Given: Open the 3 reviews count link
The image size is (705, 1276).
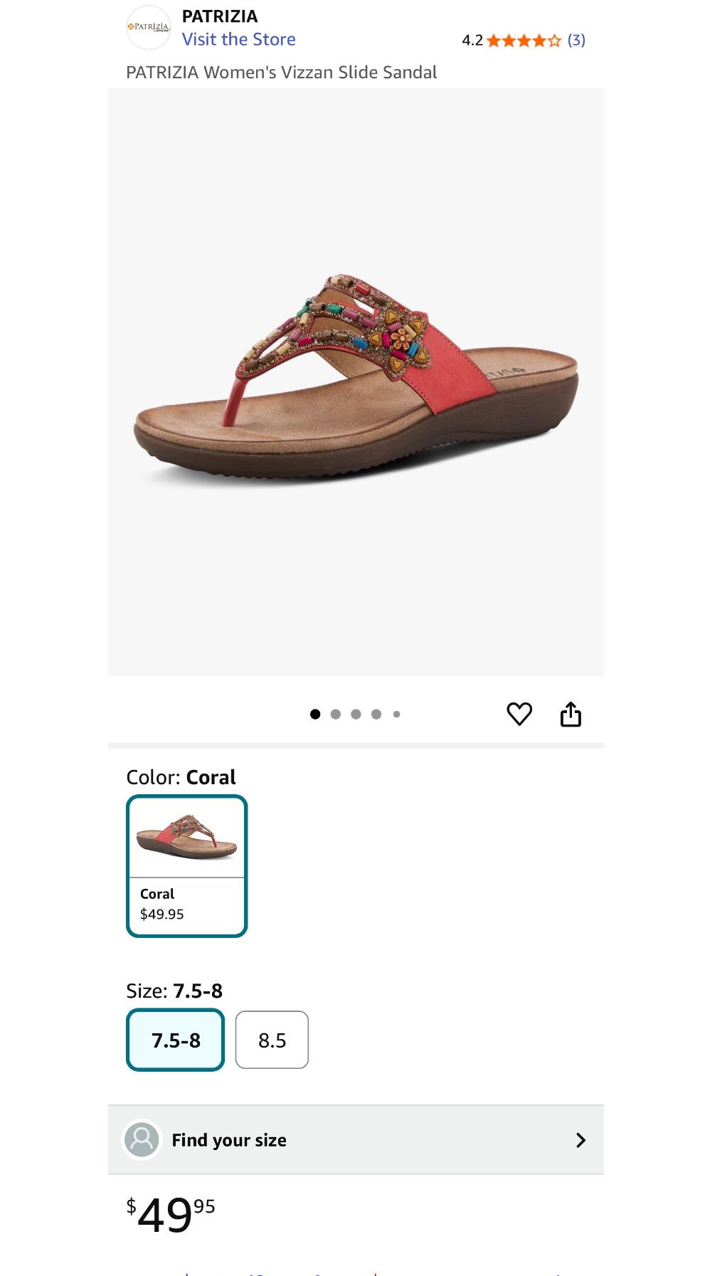Looking at the screenshot, I should pyautogui.click(x=576, y=41).
